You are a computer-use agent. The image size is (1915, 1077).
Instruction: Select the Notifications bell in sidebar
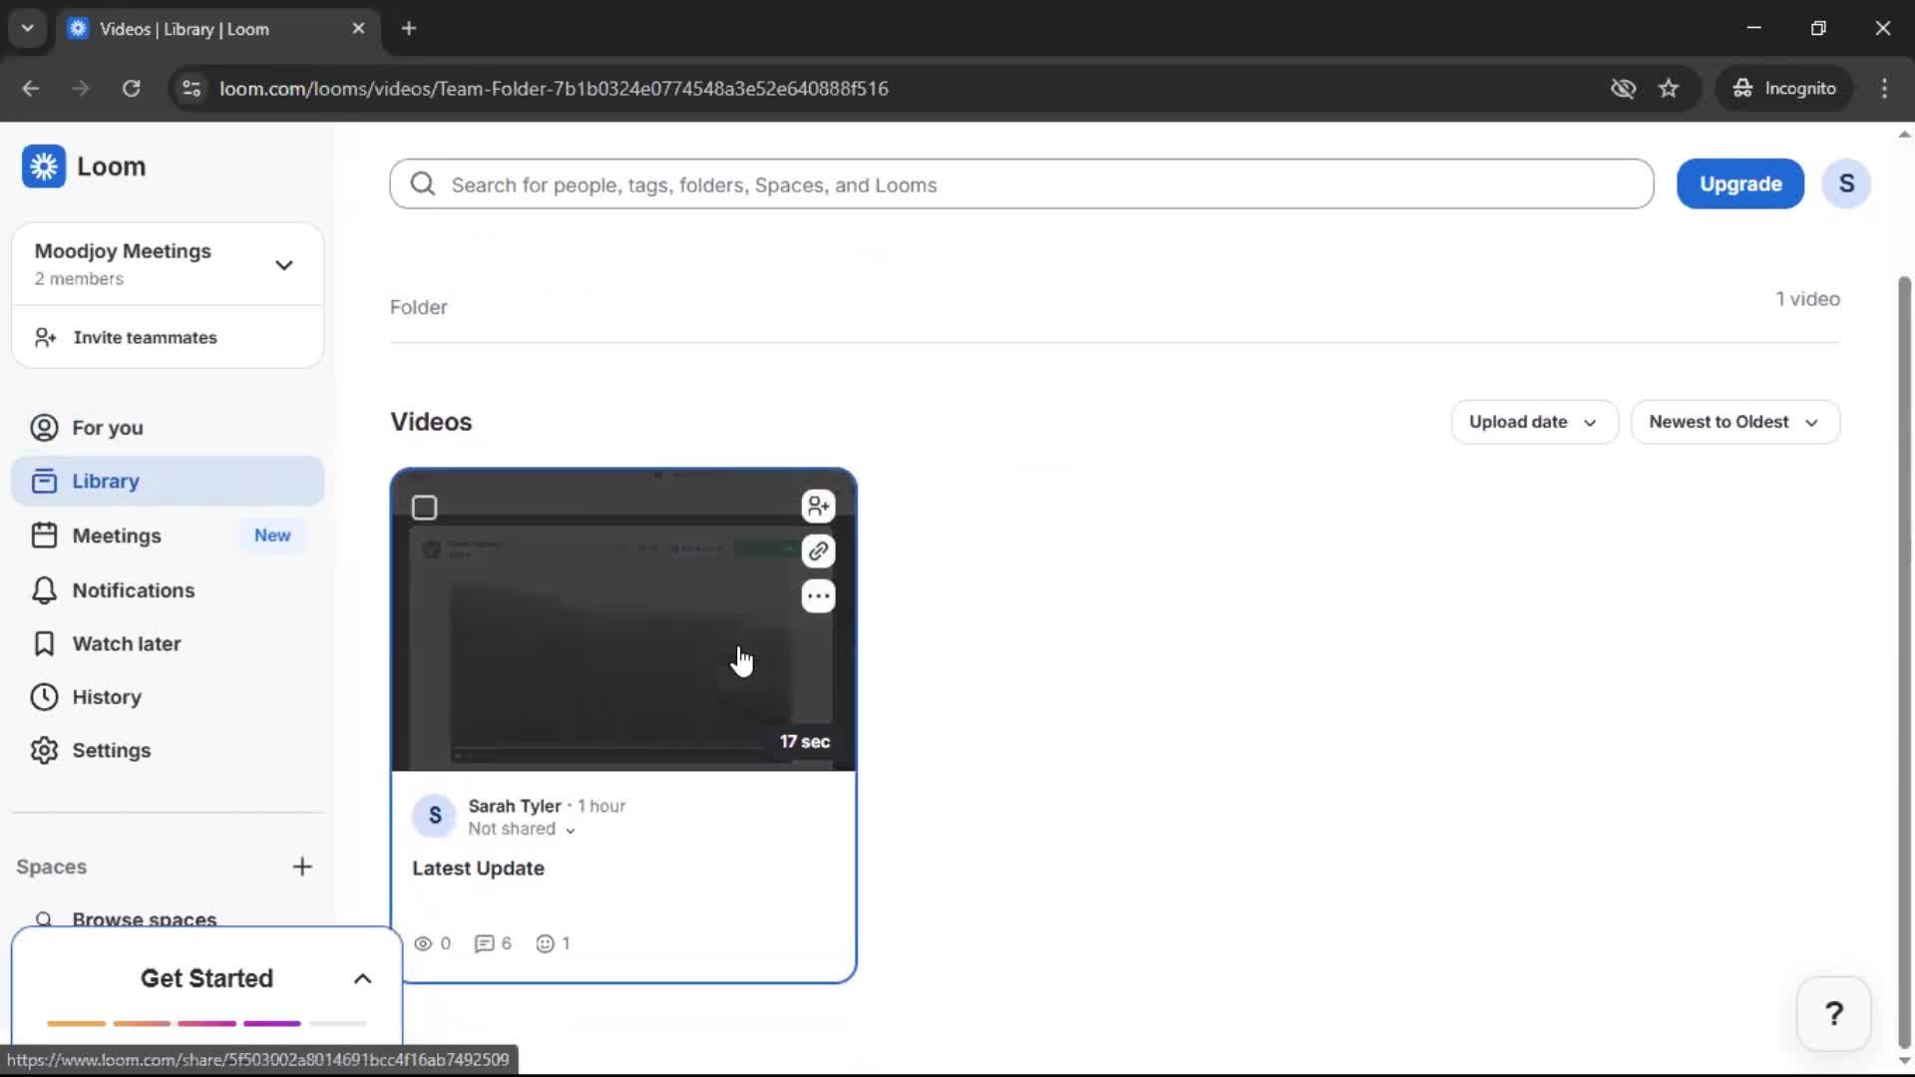tap(132, 590)
